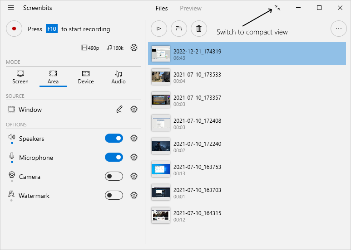The height and width of the screenshot is (250, 351).
Task: Minimize the Screenbits window
Action: coord(298,8)
